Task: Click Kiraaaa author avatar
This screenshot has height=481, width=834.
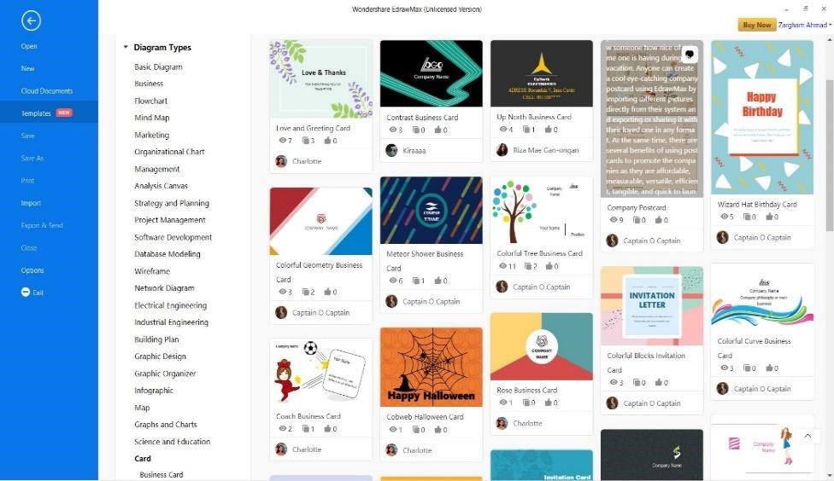Action: click(391, 150)
